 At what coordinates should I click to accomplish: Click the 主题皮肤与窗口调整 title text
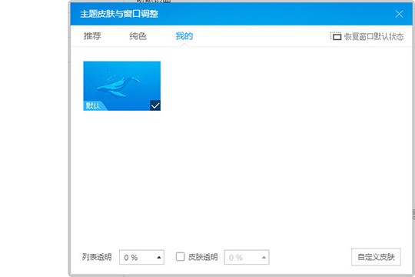coord(119,14)
